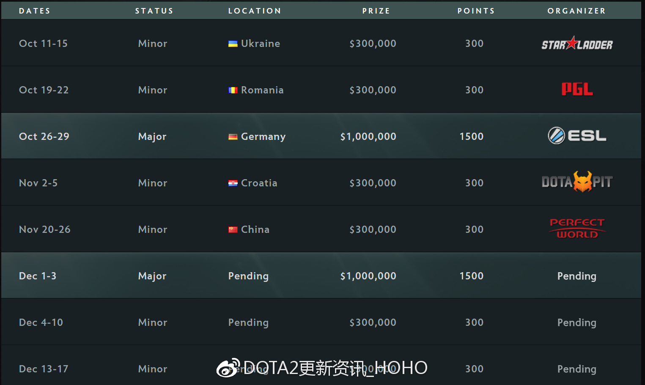Viewport: 645px width, 385px height.
Task: Click Pending organizer for Dec 4-10
Action: pyautogui.click(x=577, y=322)
